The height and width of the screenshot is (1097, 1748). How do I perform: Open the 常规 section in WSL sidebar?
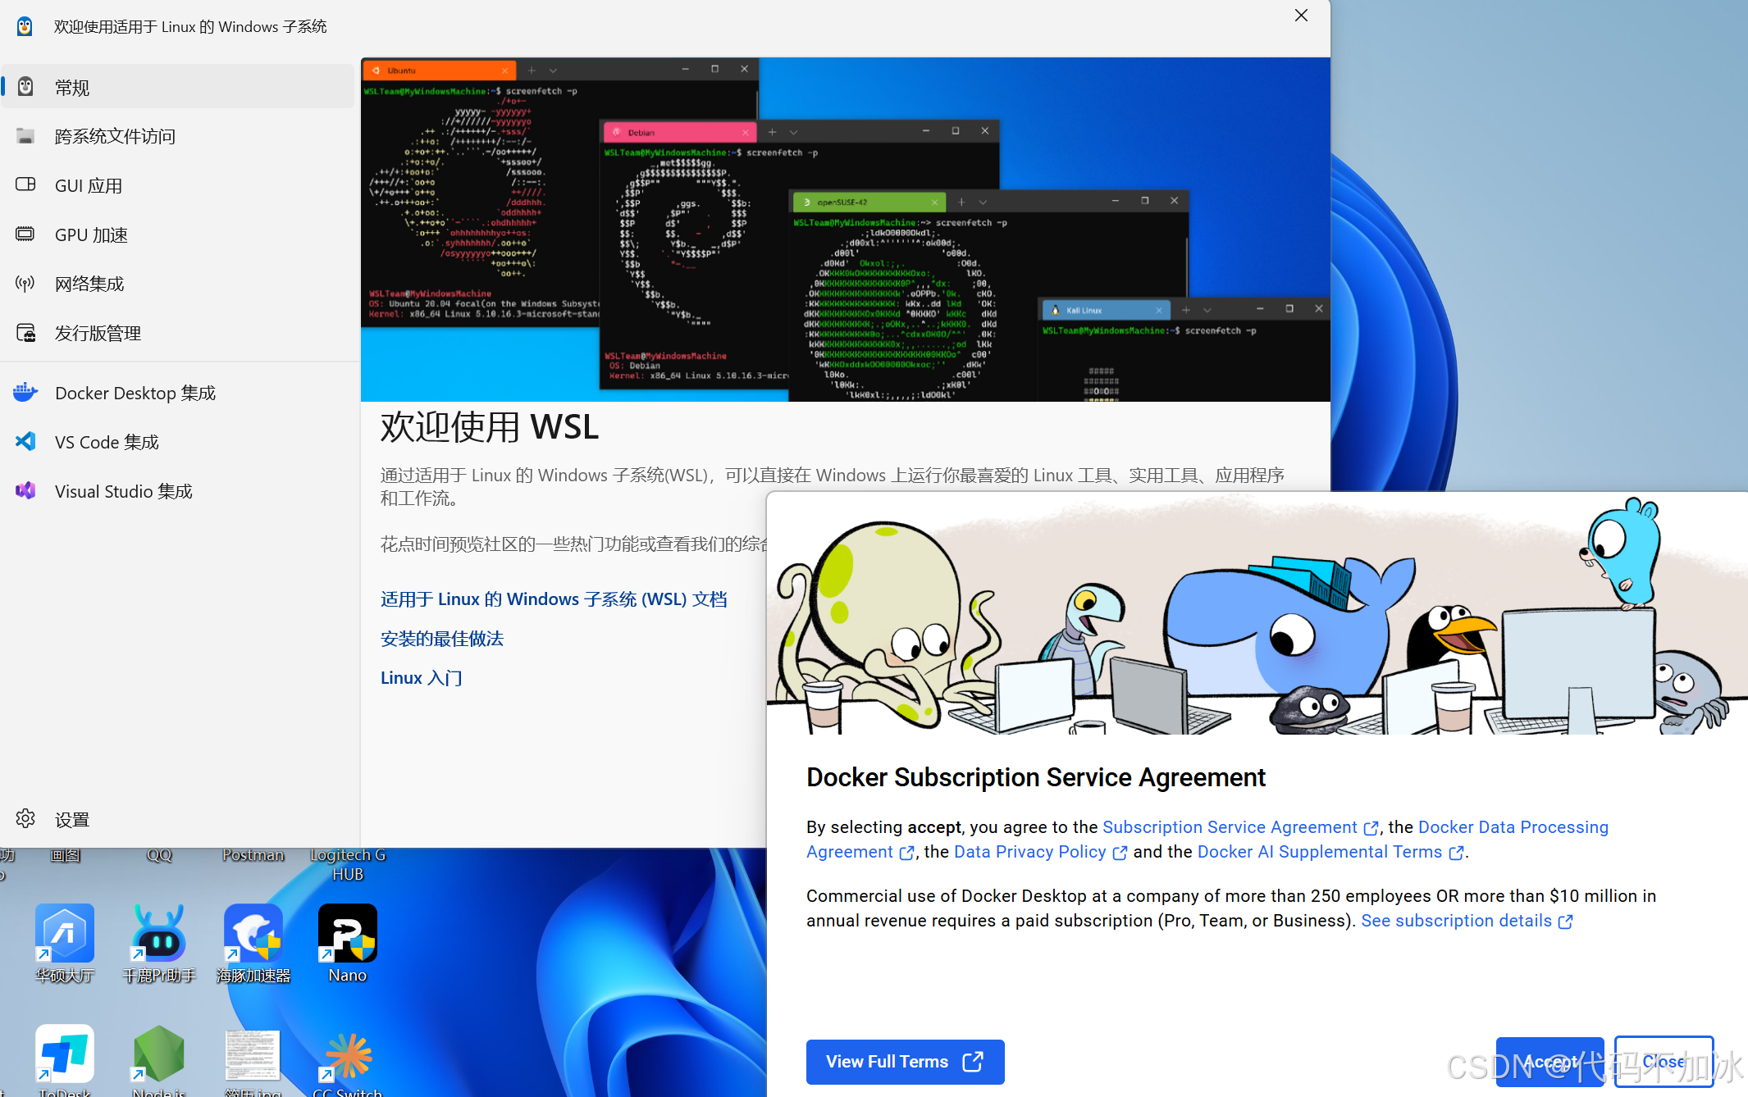tap(178, 87)
